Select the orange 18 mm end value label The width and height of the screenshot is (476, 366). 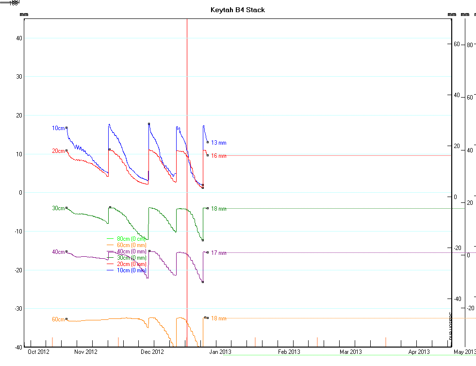[x=218, y=318]
